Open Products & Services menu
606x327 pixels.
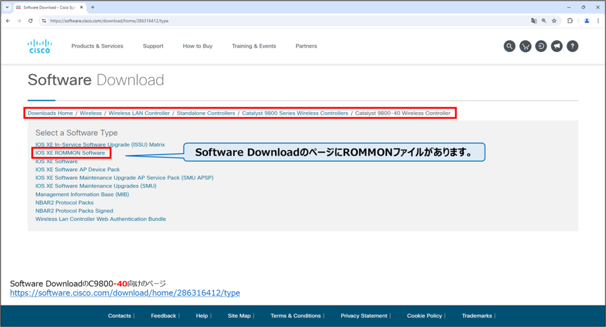pos(97,46)
